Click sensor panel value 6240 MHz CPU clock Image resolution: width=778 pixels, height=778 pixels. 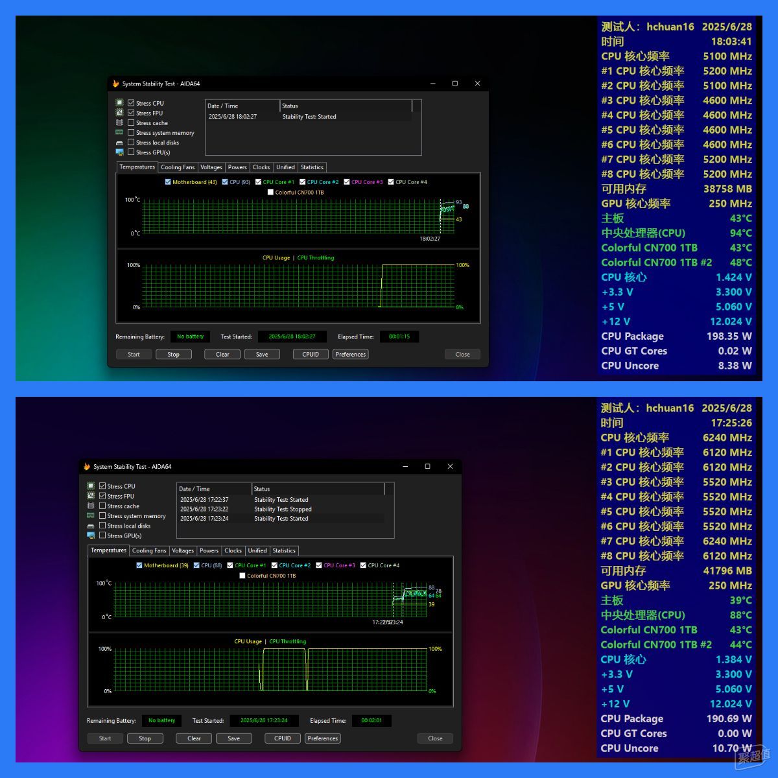pos(727,438)
